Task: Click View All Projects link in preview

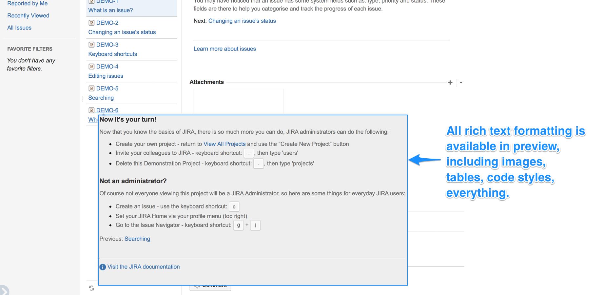Action: (224, 144)
